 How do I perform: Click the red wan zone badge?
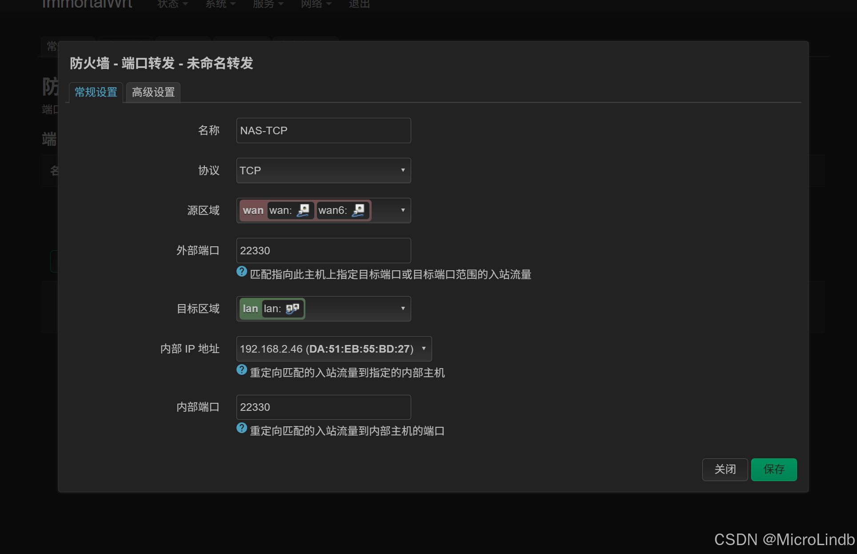pos(253,210)
